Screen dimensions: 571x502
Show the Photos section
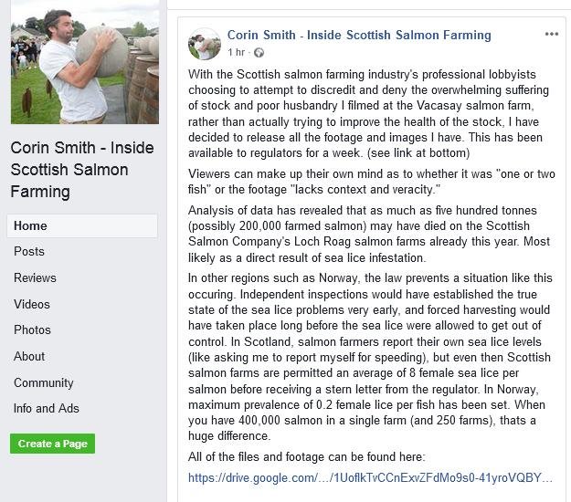(32, 329)
